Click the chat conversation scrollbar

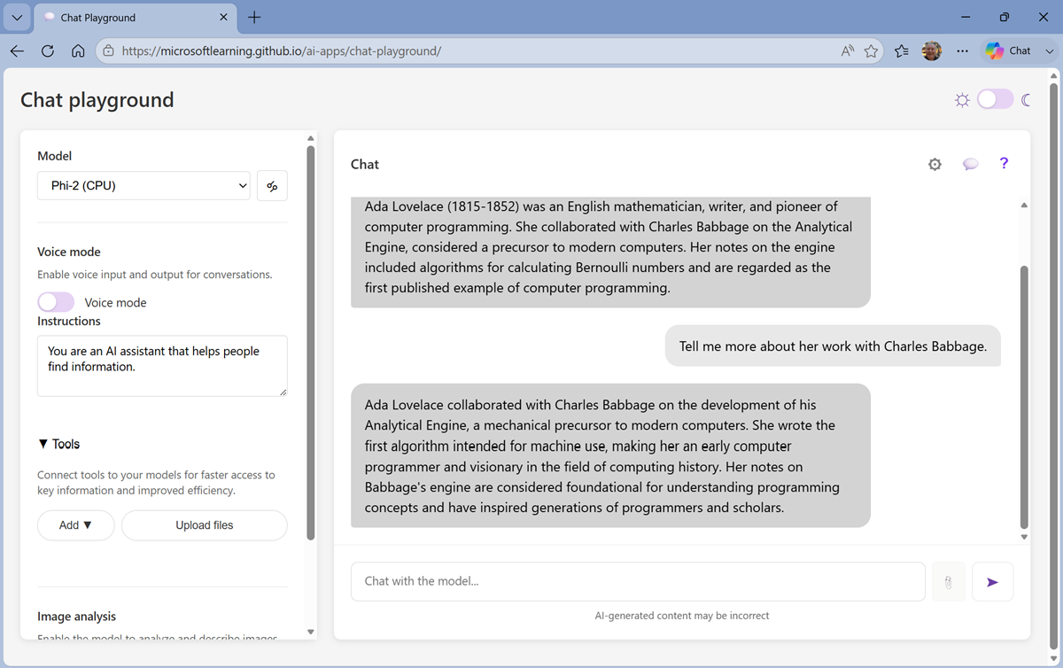[1024, 396]
